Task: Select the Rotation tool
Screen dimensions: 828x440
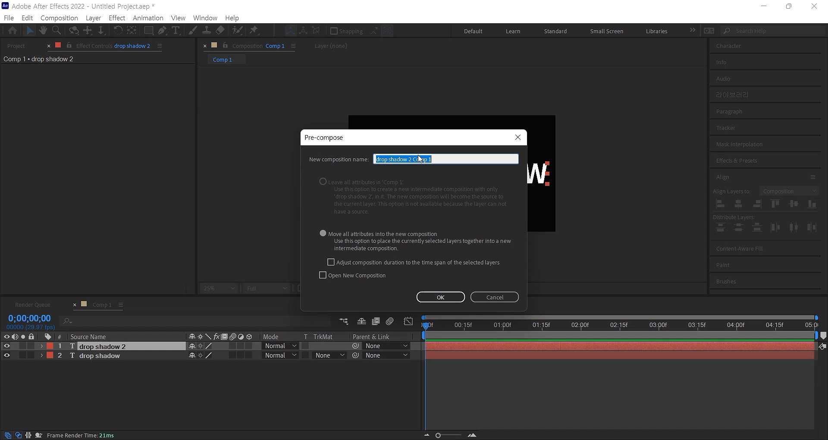Action: tap(118, 31)
